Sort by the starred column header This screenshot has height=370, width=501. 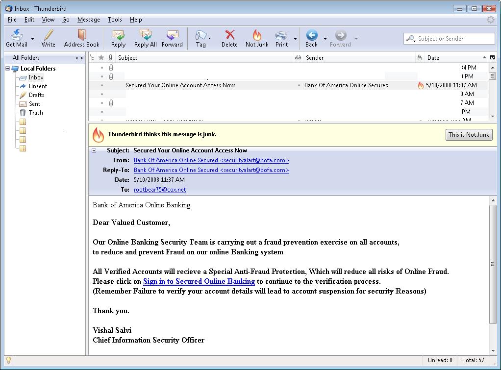(101, 57)
